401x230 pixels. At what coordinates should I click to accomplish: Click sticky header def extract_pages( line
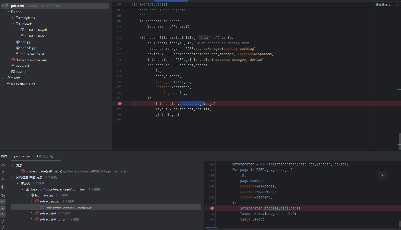(x=149, y=4)
